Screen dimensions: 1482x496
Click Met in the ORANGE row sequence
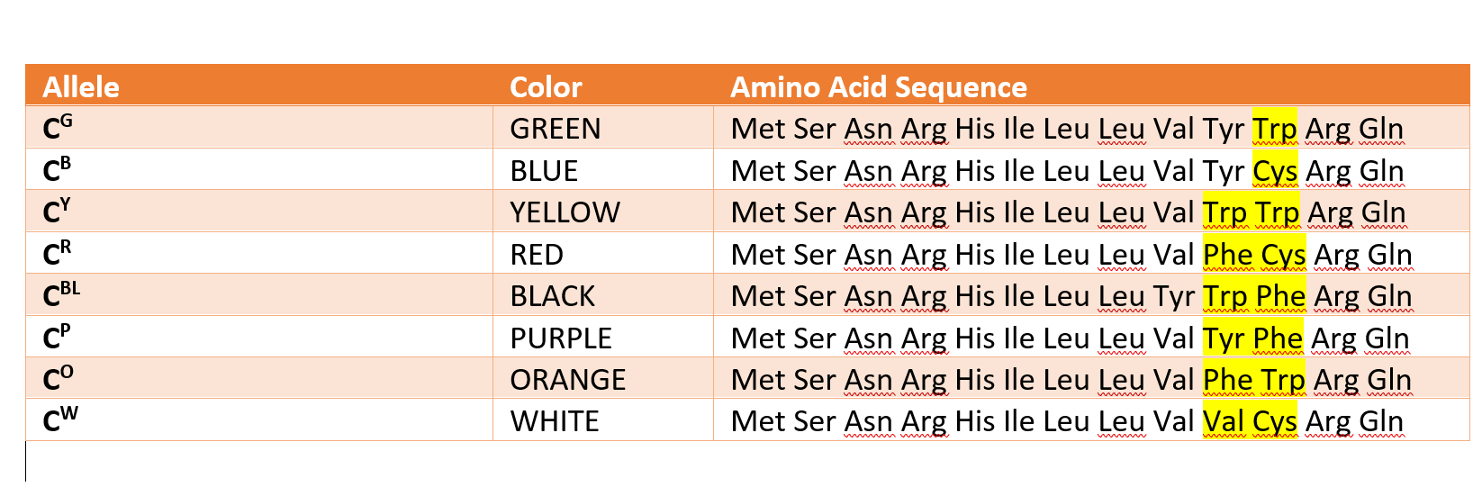click(x=757, y=380)
